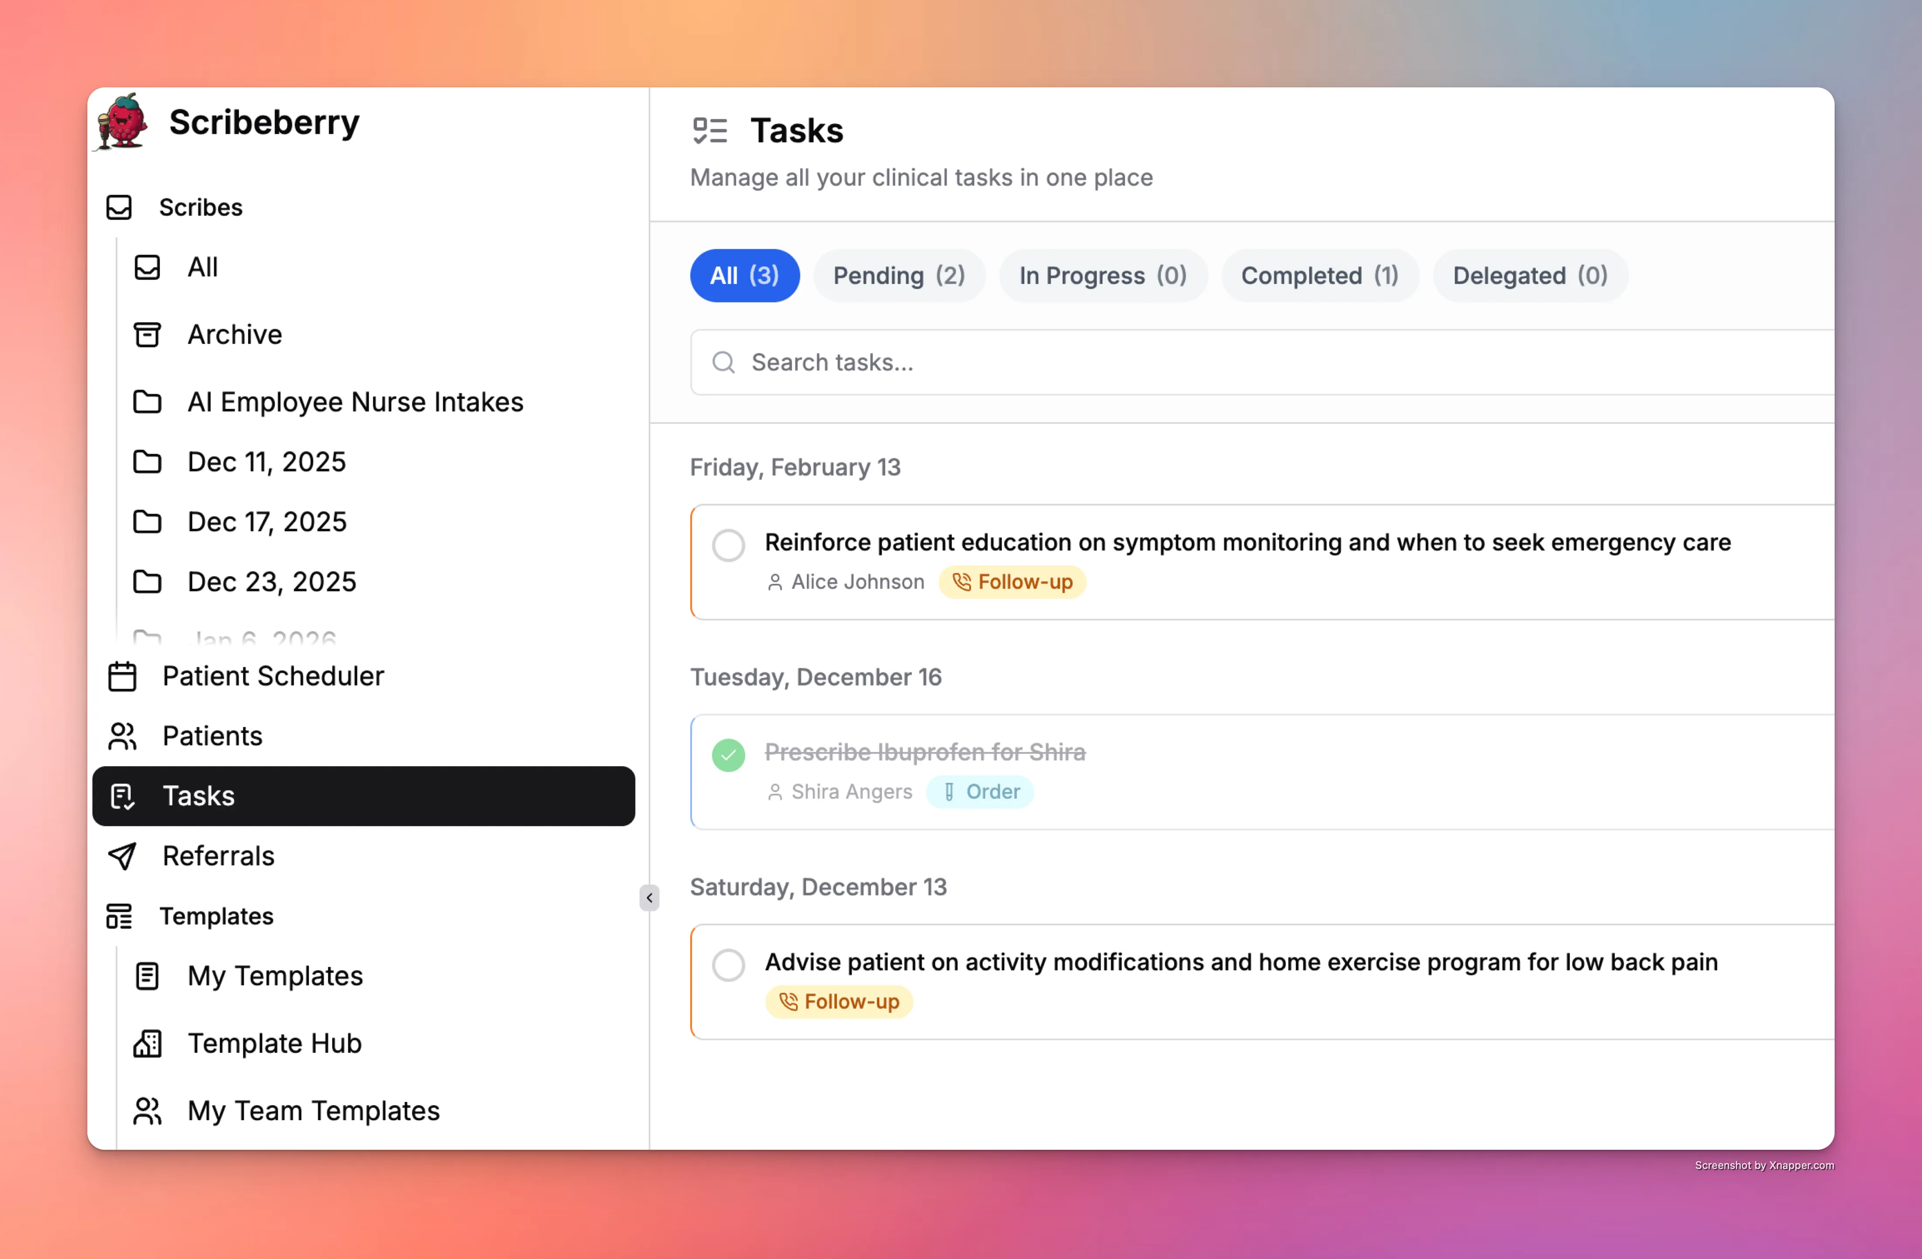
Task: Click the Follow-up tag on Alice Johnson's task
Action: pos(1012,581)
